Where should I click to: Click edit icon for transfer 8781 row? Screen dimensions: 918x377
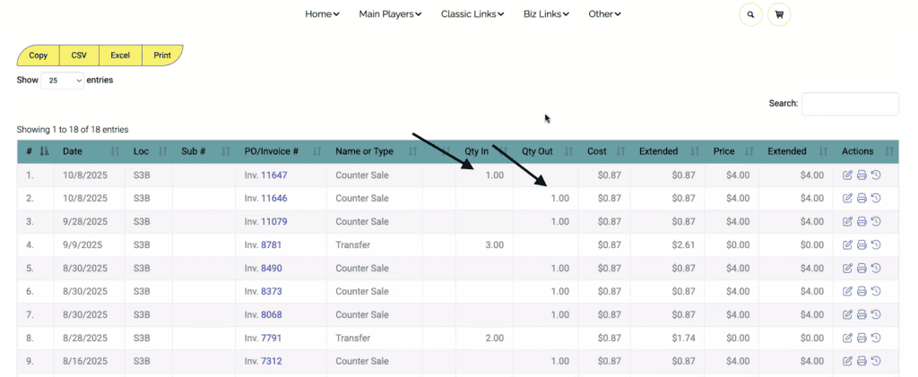[x=848, y=245]
